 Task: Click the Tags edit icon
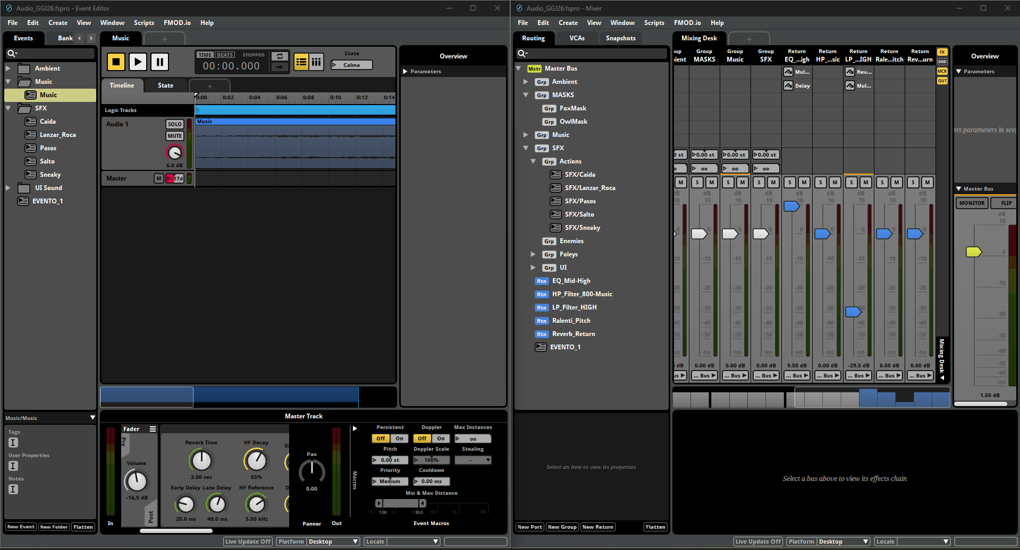(x=13, y=442)
